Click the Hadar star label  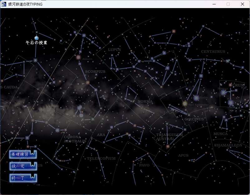pos(204,98)
